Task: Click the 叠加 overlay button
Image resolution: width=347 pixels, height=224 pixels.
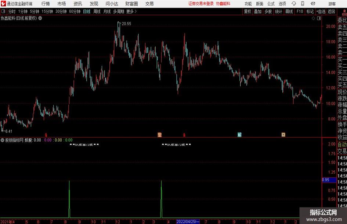Action: tap(258, 11)
